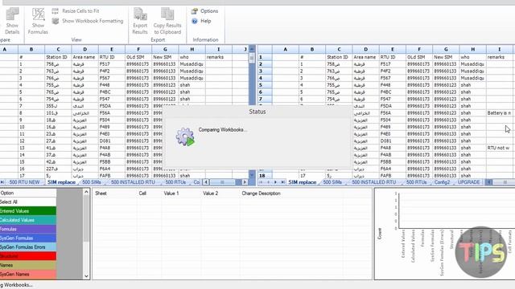Viewport: 515px width, 289px height.
Task: Click Select All option
Action: tap(28, 201)
